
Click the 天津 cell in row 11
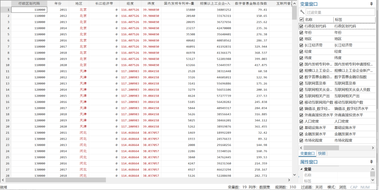tap(79, 71)
